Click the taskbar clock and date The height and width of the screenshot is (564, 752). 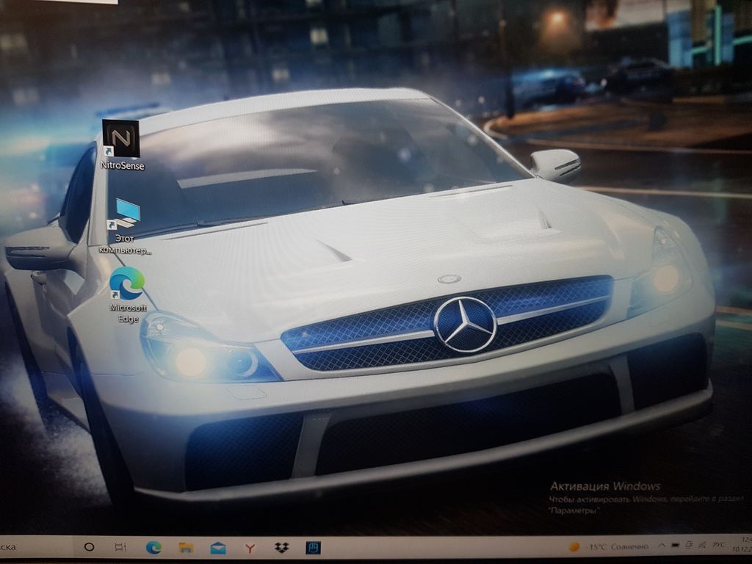pyautogui.click(x=743, y=545)
